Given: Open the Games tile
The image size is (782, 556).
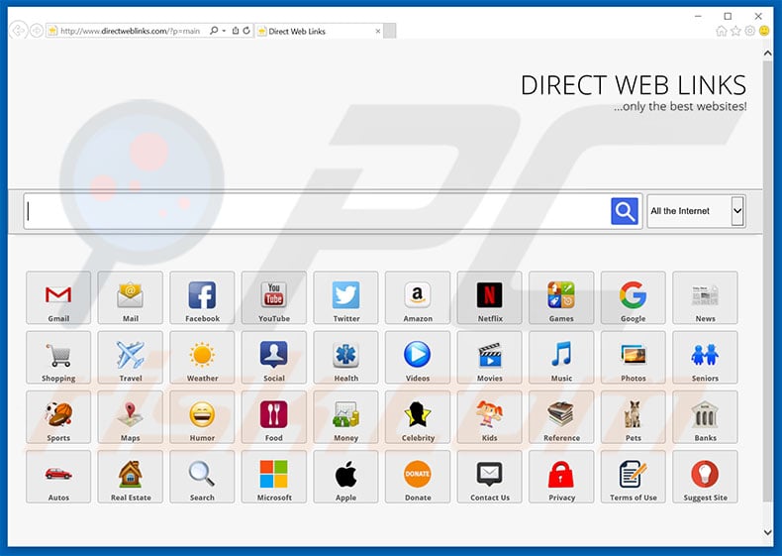Looking at the screenshot, I should (561, 297).
